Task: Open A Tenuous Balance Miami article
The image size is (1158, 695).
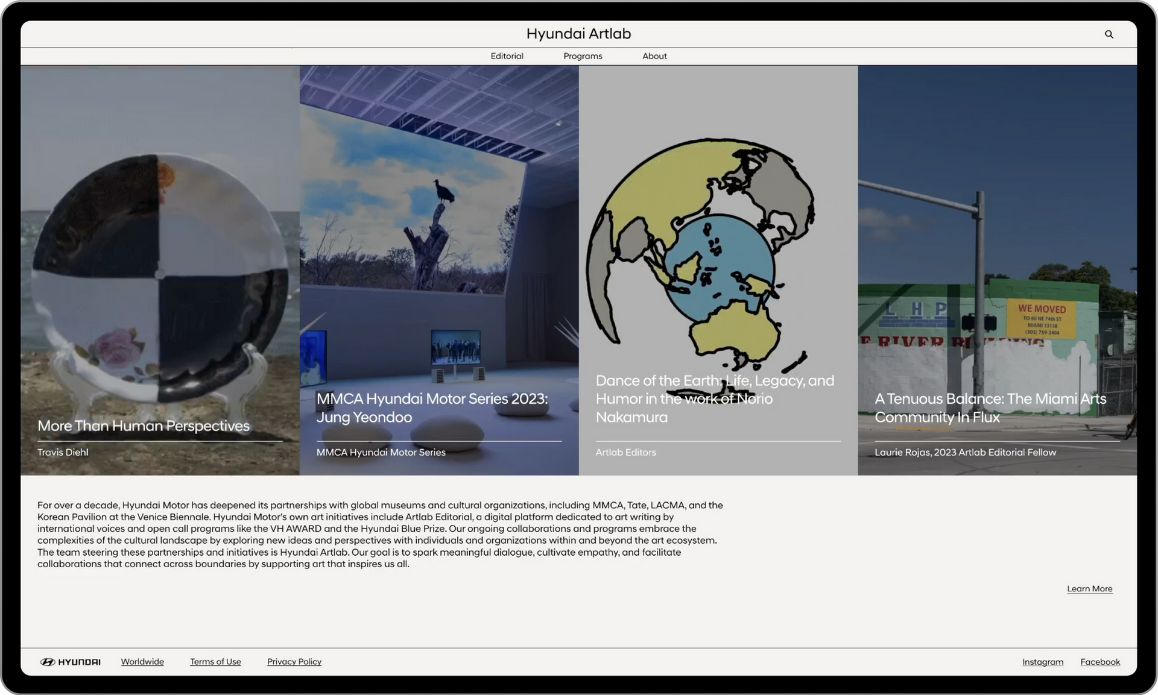Action: [x=990, y=407]
